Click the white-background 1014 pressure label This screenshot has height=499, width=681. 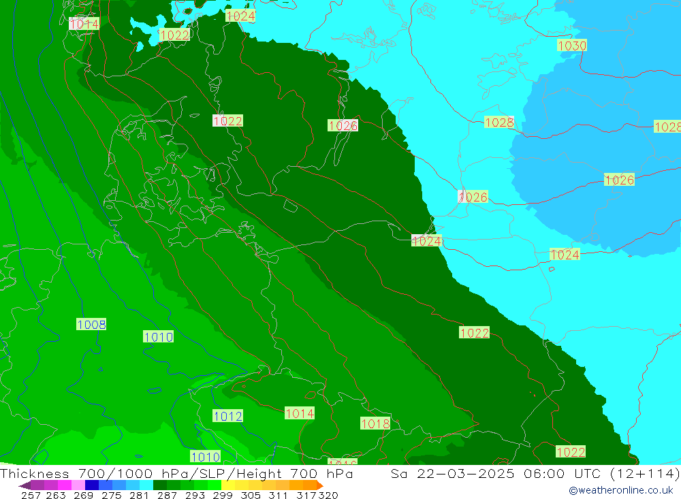84,24
